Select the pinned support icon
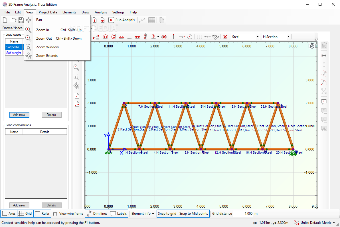 (x=122, y=37)
